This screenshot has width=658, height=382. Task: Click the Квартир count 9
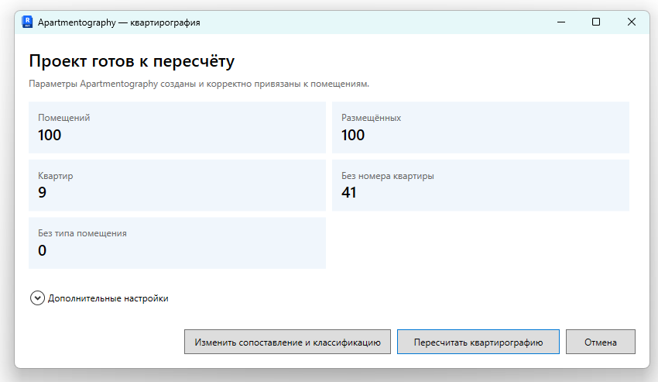42,192
